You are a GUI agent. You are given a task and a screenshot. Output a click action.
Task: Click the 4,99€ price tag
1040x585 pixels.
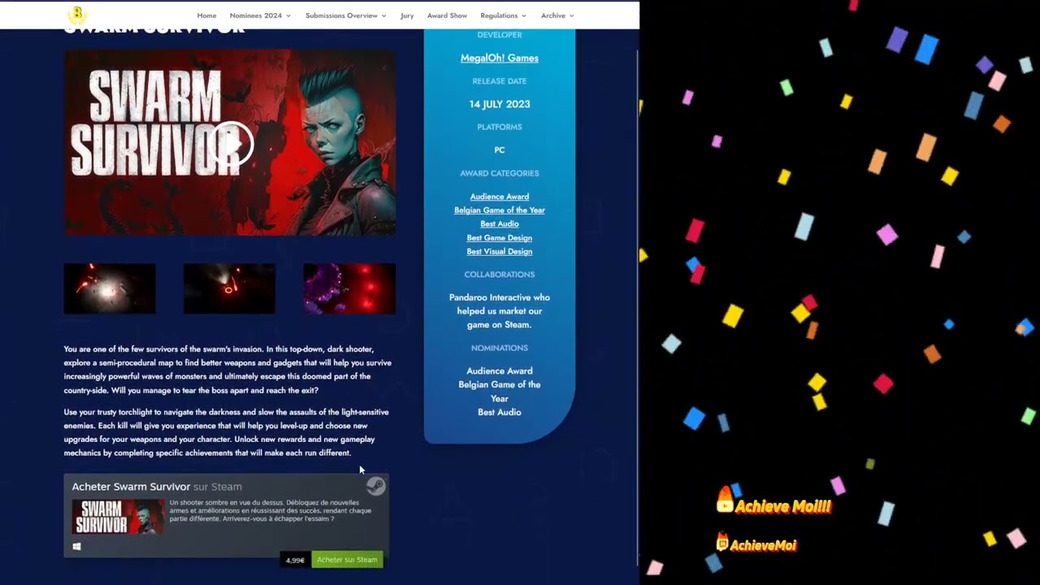[x=296, y=560]
